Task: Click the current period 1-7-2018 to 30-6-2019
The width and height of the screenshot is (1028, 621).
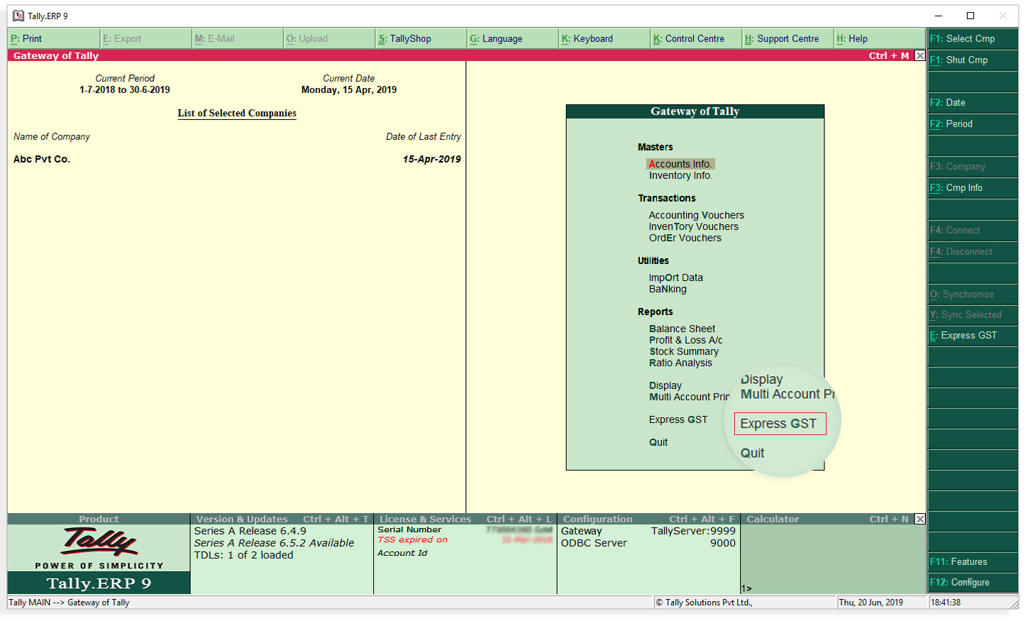Action: tap(125, 90)
